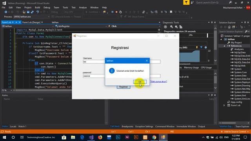Stop debugging with the red square icon

116,12
